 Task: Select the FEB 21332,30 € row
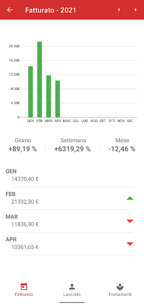69,198
